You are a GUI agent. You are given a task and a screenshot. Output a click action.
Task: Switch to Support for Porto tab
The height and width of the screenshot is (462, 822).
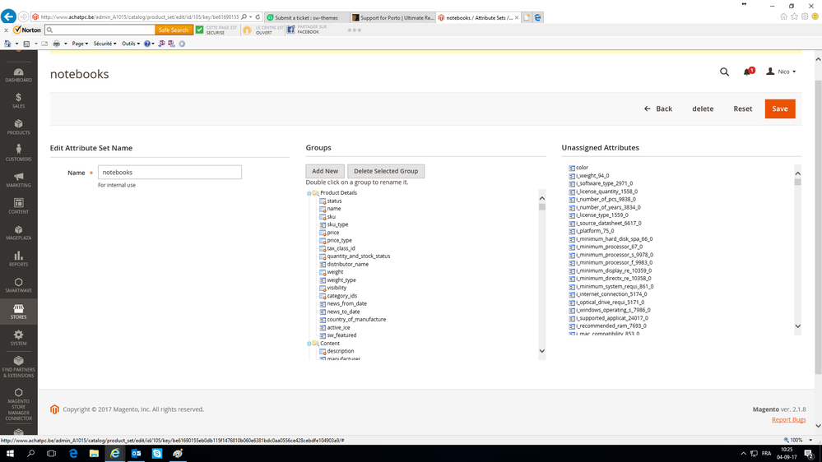(x=392, y=17)
